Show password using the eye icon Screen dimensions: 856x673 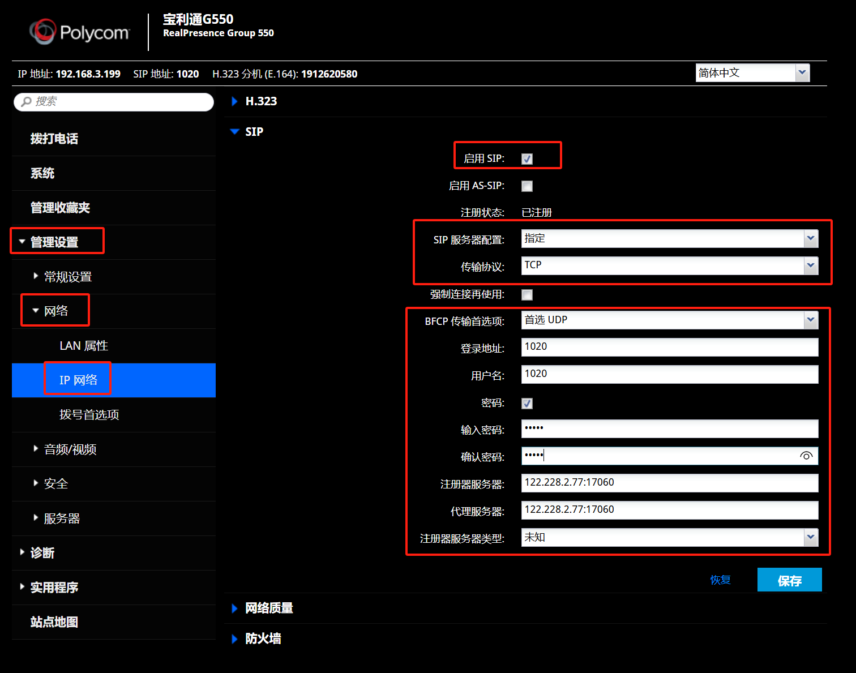point(806,456)
